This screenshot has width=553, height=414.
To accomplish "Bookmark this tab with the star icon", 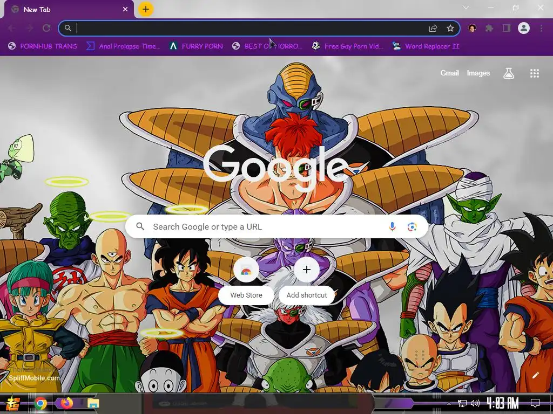I will pos(450,28).
